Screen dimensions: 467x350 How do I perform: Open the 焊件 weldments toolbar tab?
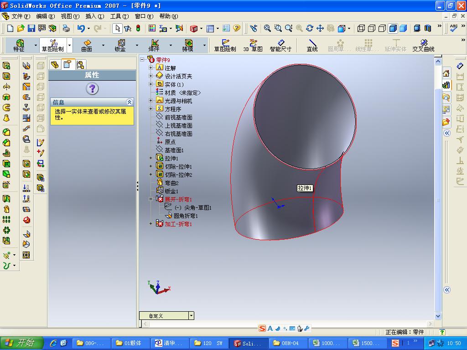pyautogui.click(x=154, y=46)
